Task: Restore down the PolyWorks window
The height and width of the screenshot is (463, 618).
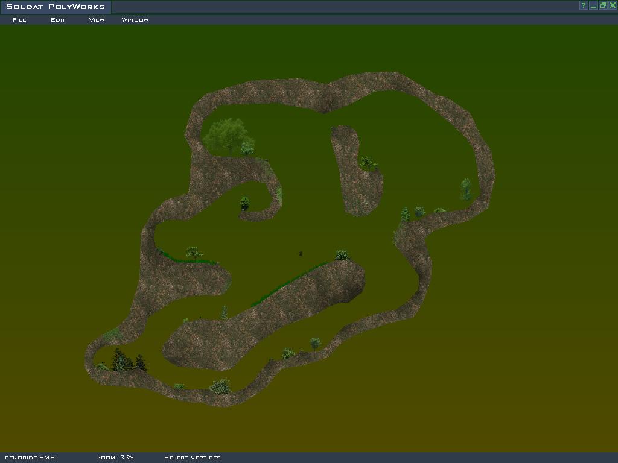Action: [603, 5]
